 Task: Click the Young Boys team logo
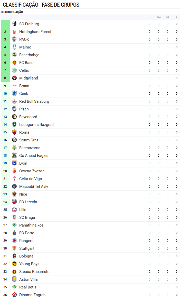[x=14, y=264]
